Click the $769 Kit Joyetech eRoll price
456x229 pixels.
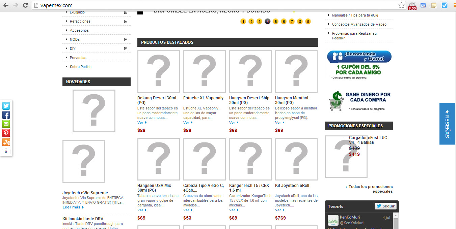280,218
